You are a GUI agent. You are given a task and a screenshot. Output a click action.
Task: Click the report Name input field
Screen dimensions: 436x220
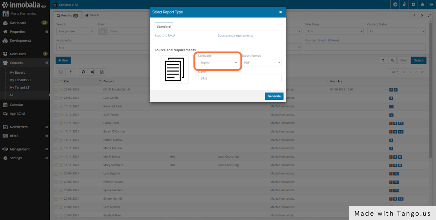click(239, 78)
